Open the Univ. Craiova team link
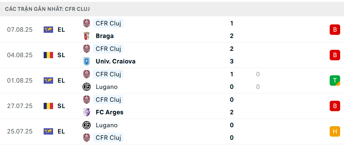Screen dimensions: 344x145 point(115,61)
